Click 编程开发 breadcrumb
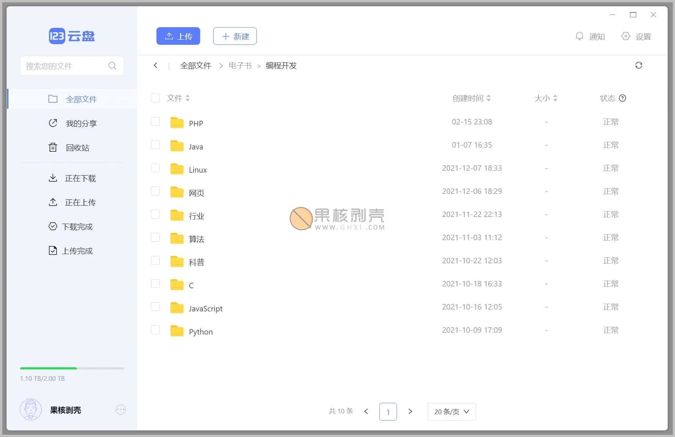 tap(281, 65)
